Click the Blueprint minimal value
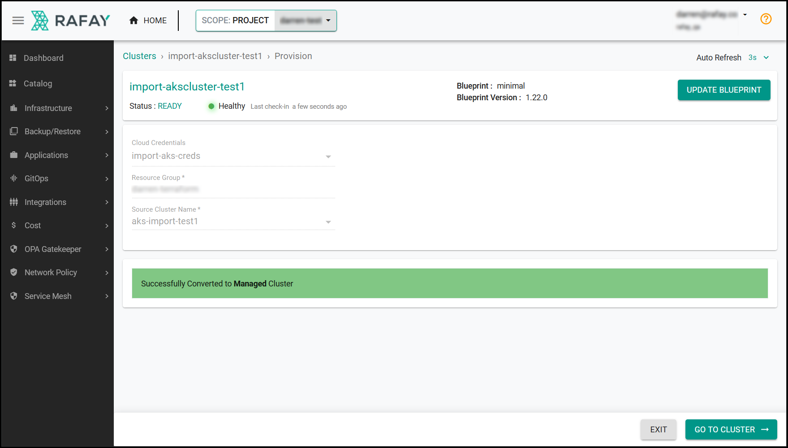 tap(511, 86)
